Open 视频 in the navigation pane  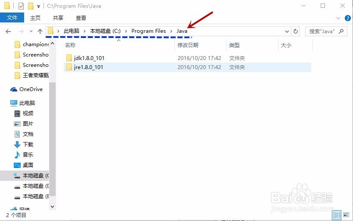[x=28, y=114]
